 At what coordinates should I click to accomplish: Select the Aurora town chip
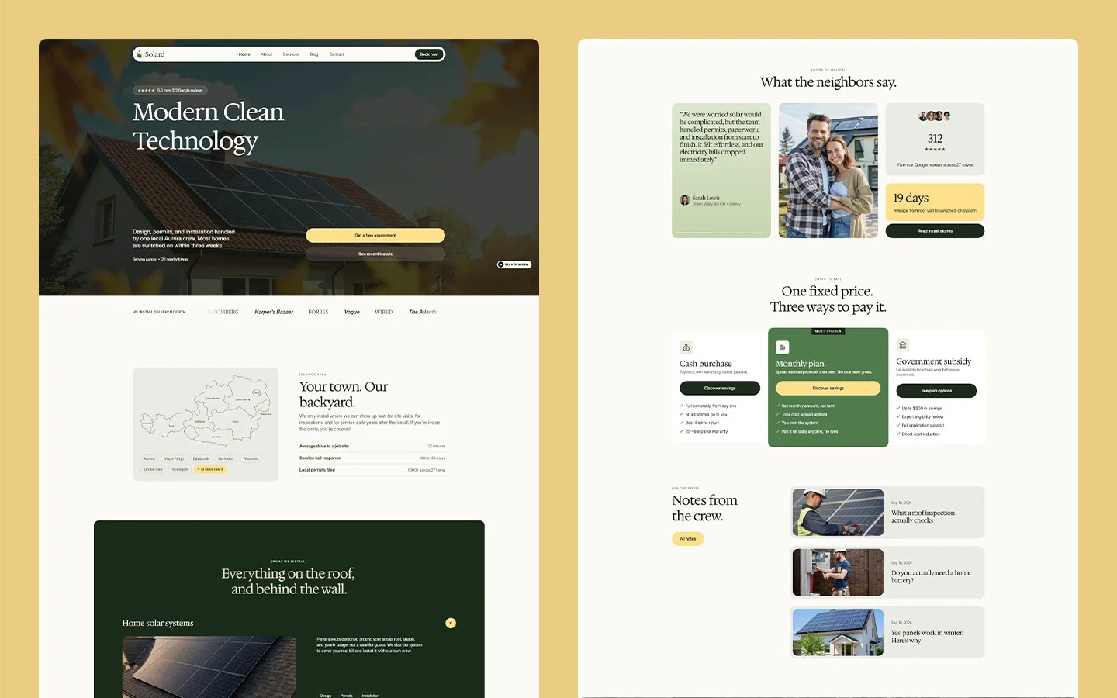149,458
